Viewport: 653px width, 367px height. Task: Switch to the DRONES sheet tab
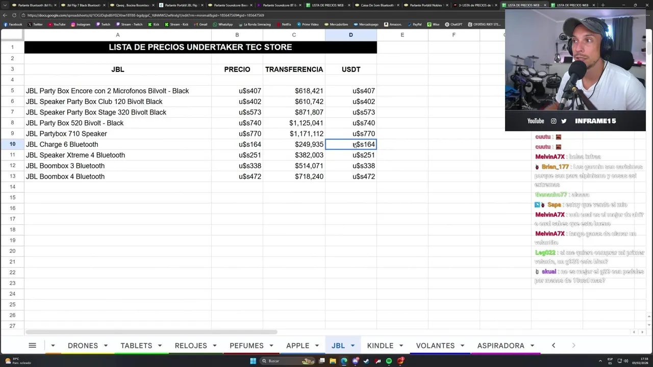tap(83, 346)
